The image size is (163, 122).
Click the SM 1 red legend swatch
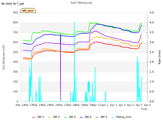(x=34, y=117)
